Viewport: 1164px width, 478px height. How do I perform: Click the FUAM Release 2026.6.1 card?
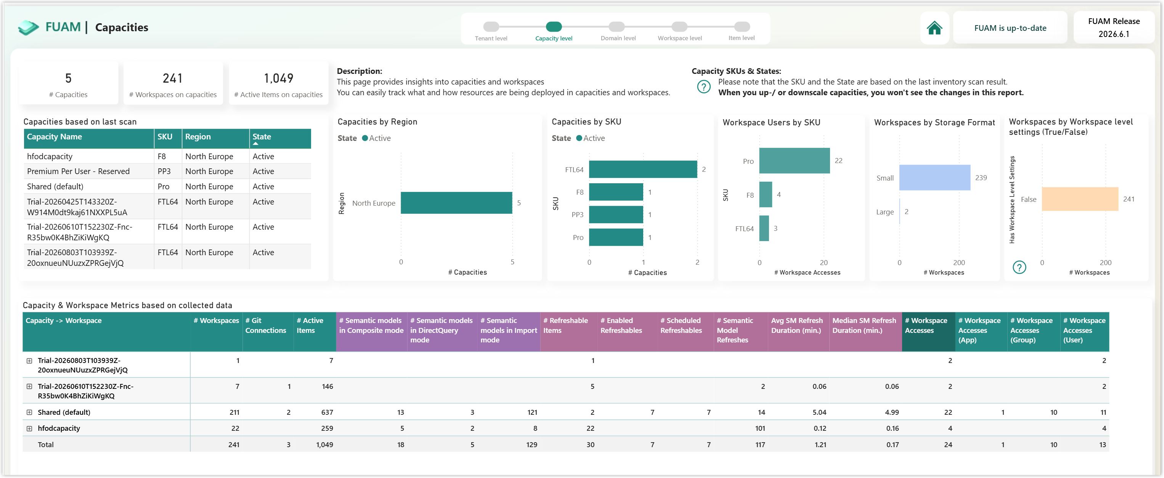coord(1113,27)
